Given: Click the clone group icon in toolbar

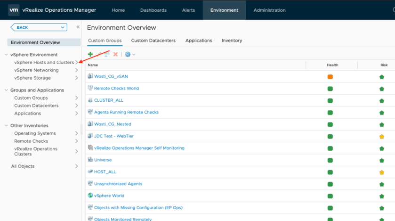Looking at the screenshot, I should [x=107, y=54].
